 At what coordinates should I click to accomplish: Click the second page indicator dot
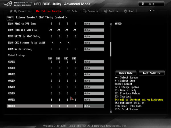pos(154,11)
